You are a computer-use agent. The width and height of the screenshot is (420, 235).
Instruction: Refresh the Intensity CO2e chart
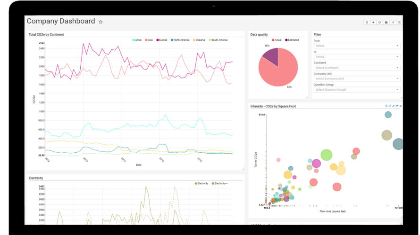point(390,106)
